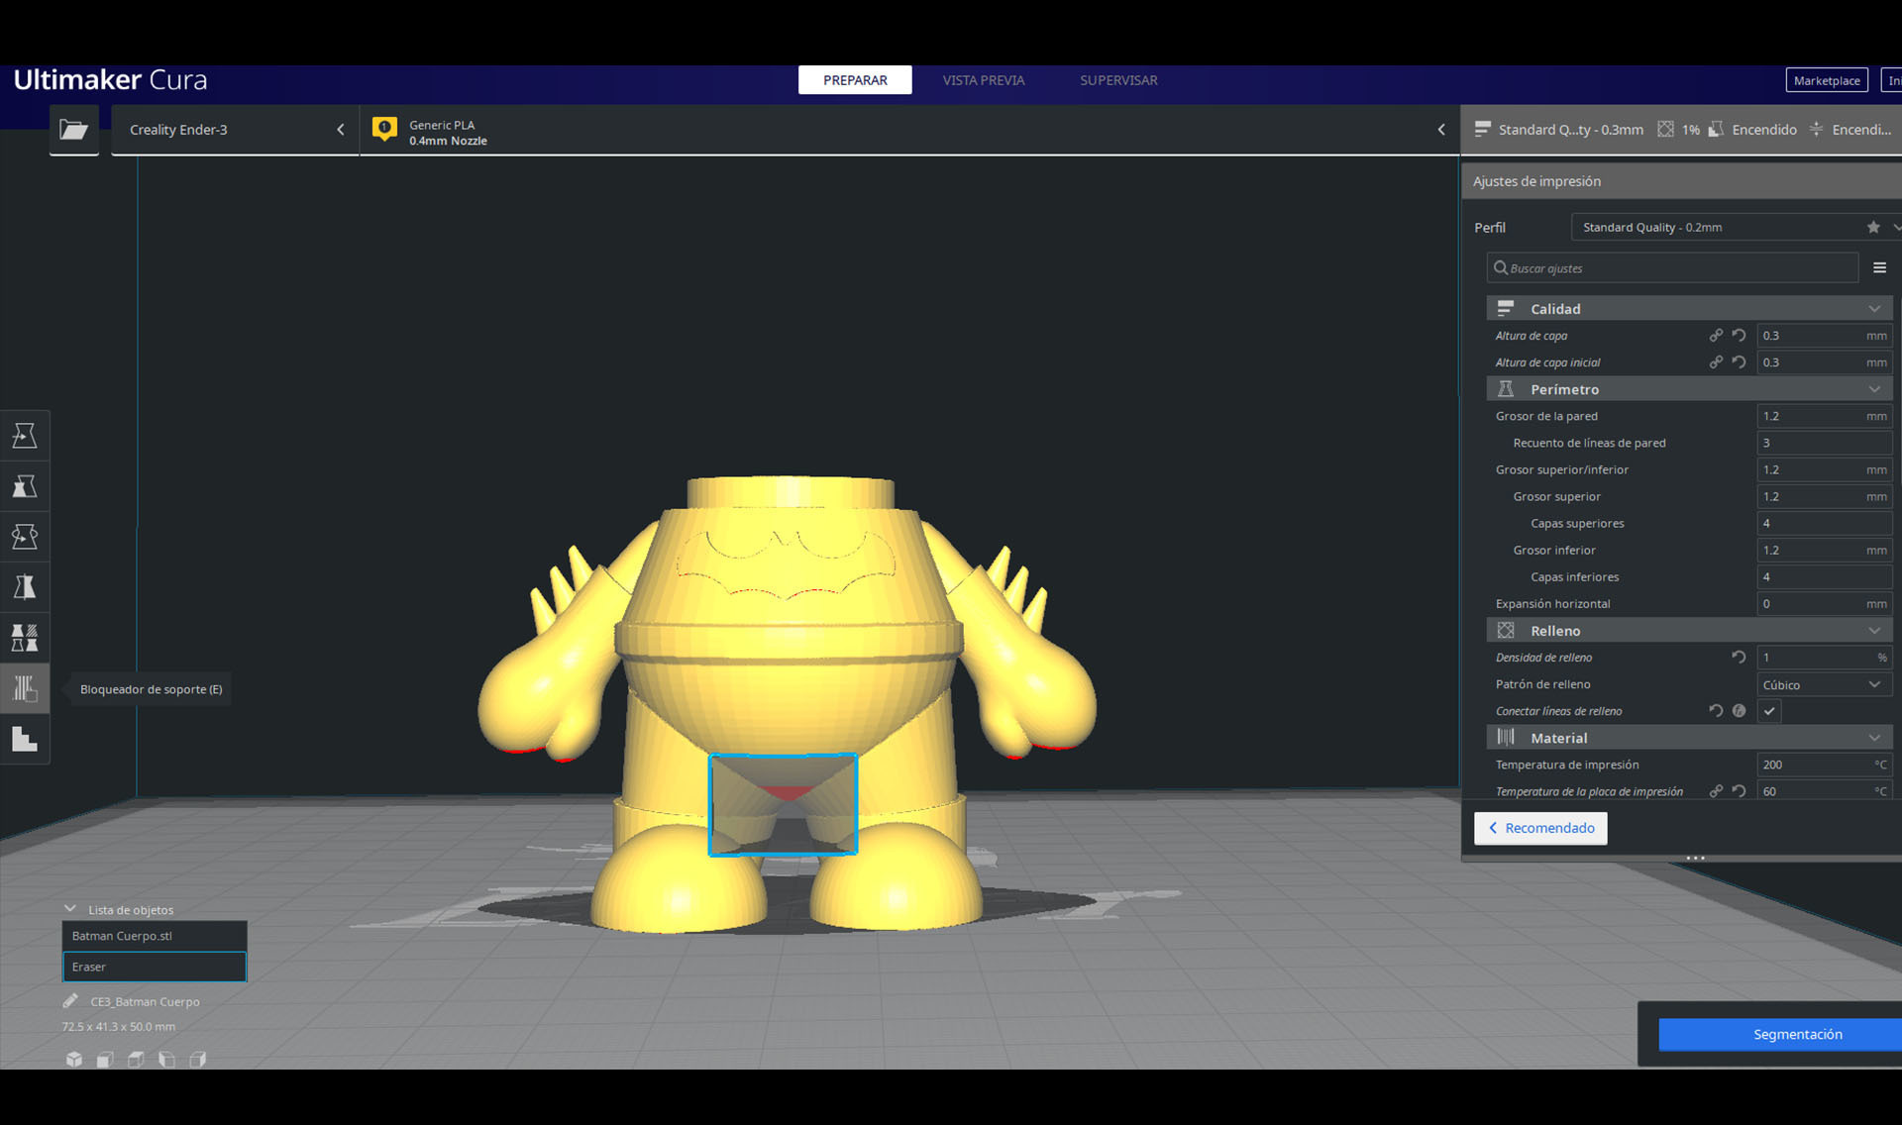This screenshot has height=1125, width=1902.
Task: Click the Ajustes de impresión panel header
Action: click(x=1681, y=181)
